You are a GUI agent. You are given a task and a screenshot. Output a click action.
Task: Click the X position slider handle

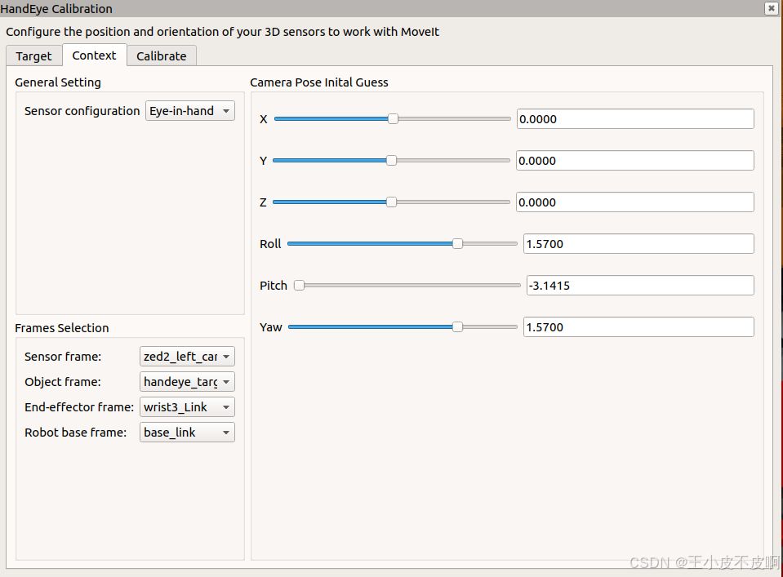pos(393,119)
